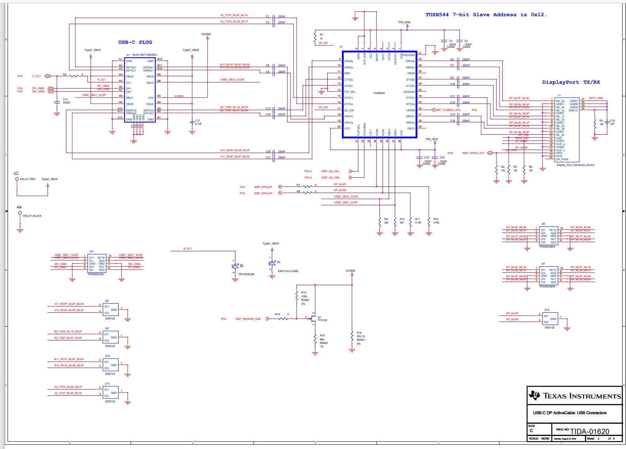626x449 pixels.
Task: Select the D2 ESD114-U1-02EL diode symbol
Action: click(x=272, y=263)
